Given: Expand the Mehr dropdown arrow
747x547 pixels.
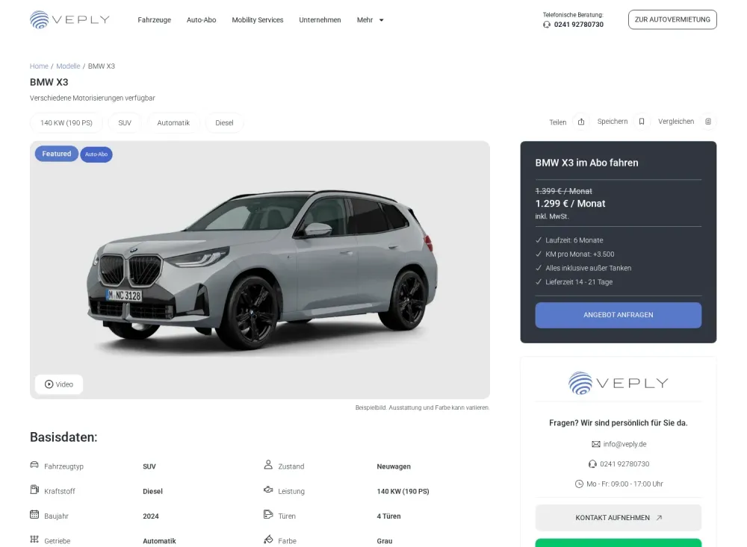Looking at the screenshot, I should click(381, 20).
